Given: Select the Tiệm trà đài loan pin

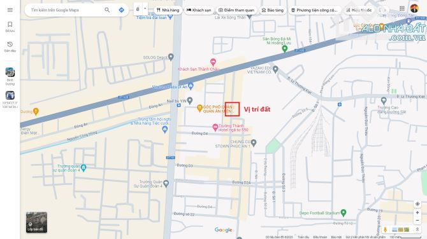Looking at the screenshot, I should (170, 17).
